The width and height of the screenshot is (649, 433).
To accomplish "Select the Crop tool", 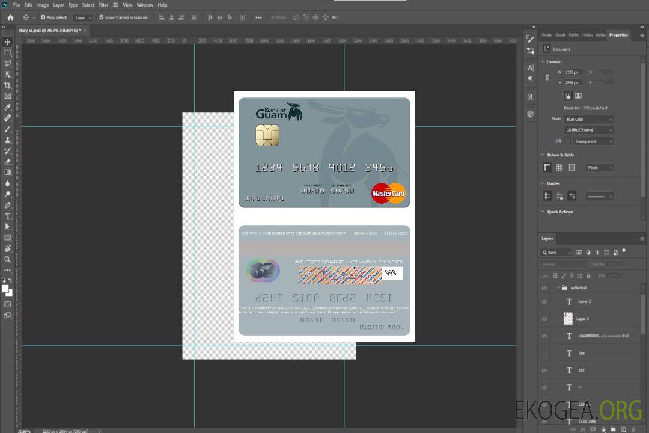I will [x=8, y=85].
